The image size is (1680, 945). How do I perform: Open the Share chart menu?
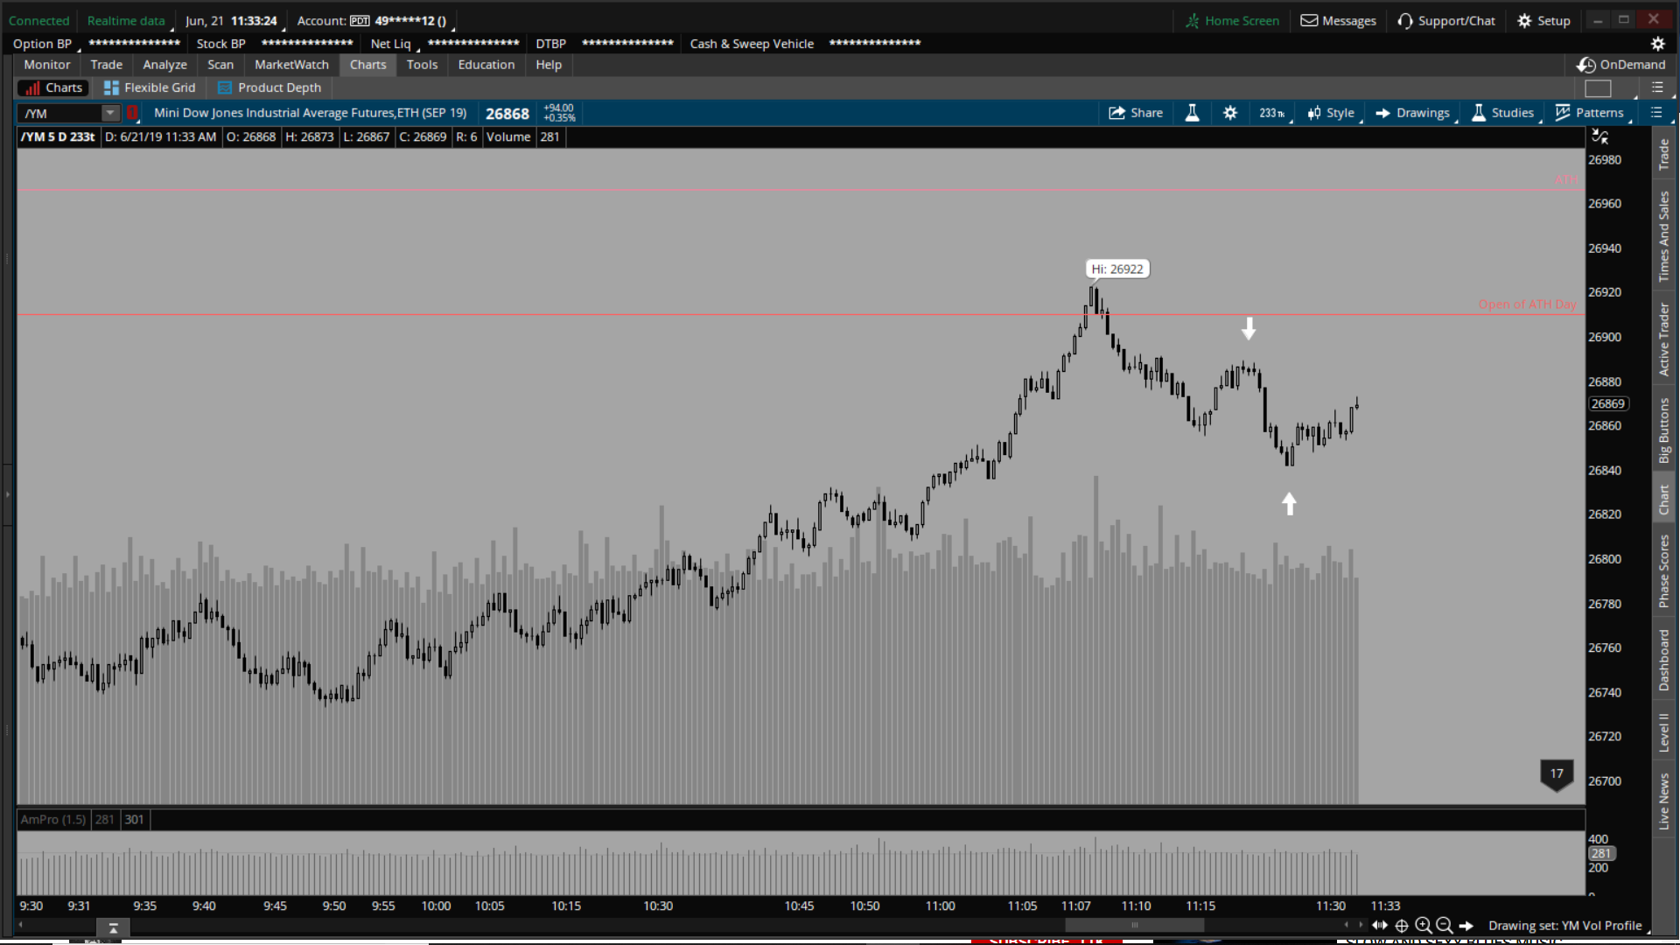pos(1135,113)
